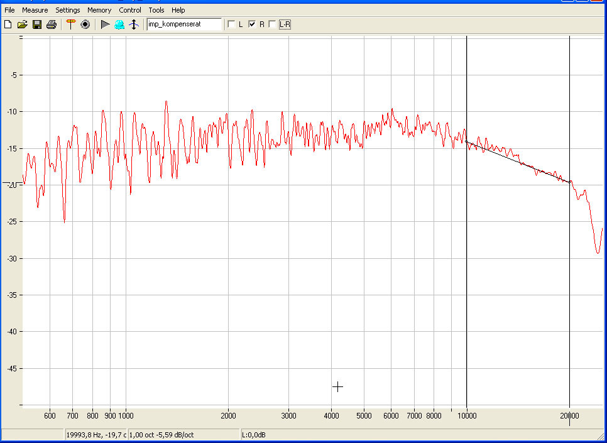607x443 pixels.
Task: Open the Measure menu
Action: [35, 10]
